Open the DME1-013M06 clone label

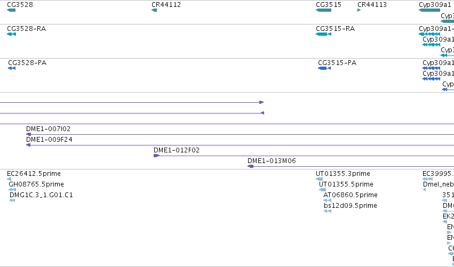pos(272,161)
